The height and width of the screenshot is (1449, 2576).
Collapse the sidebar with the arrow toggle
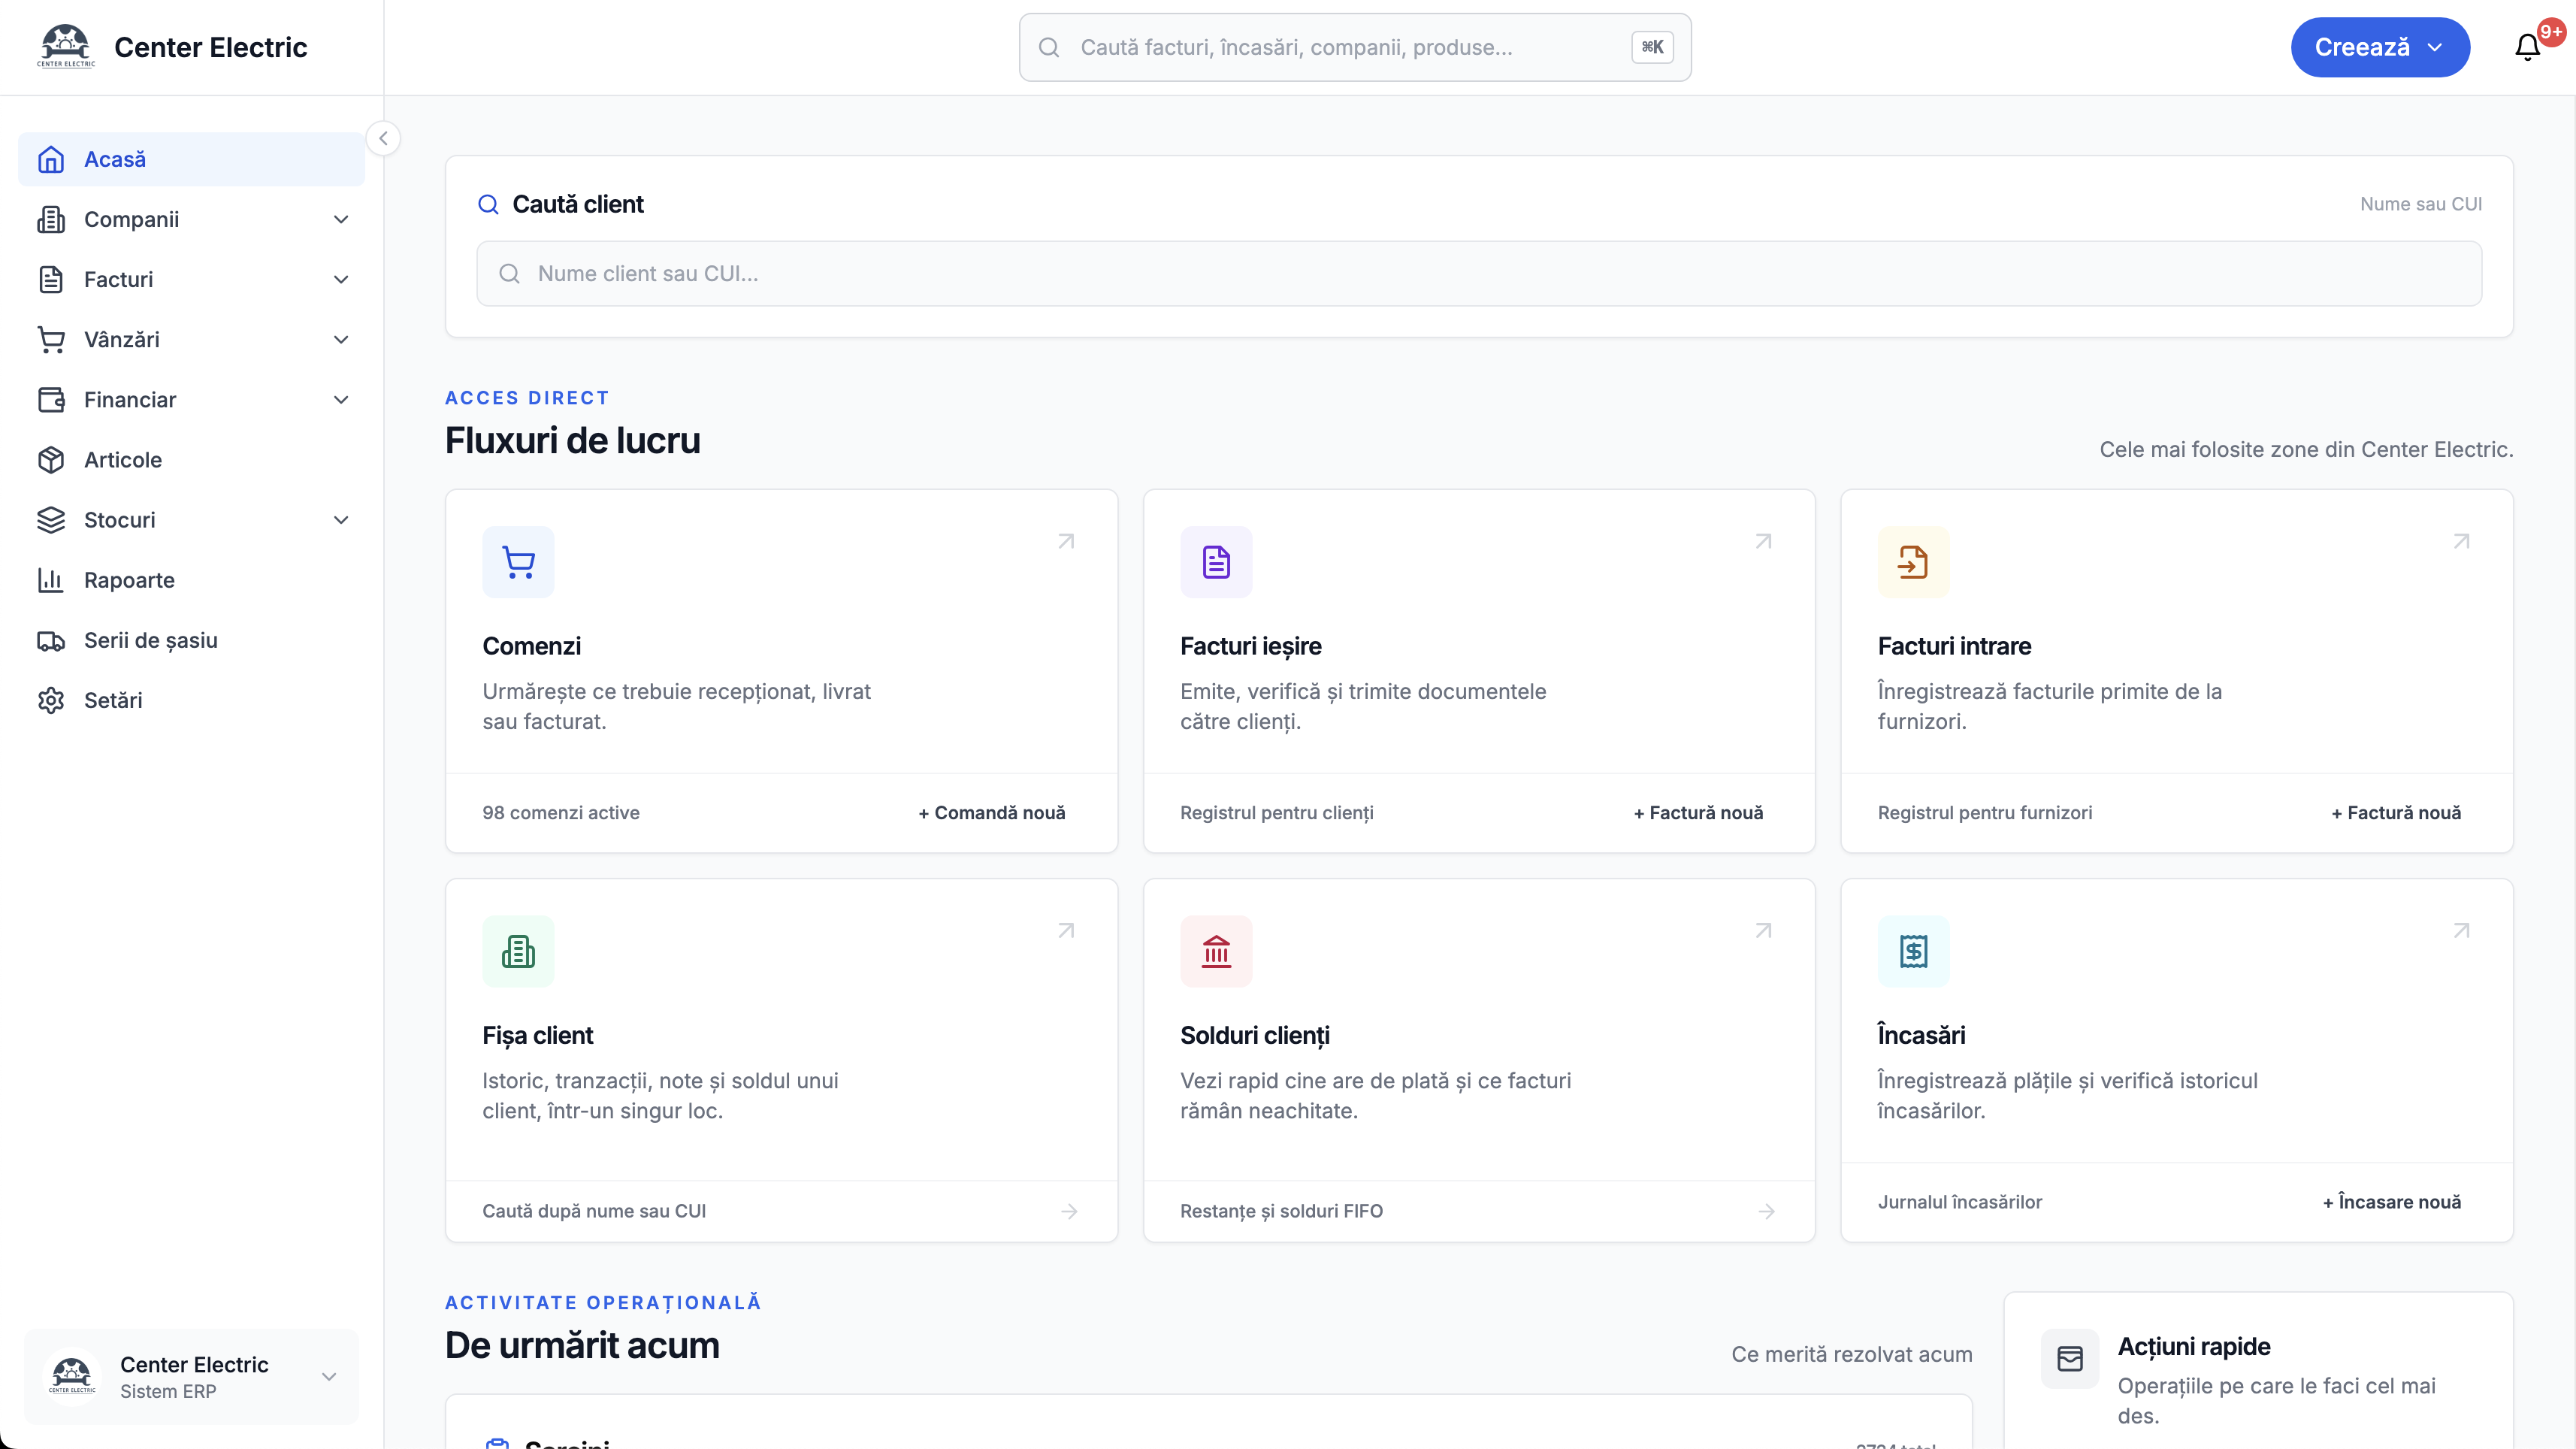(x=383, y=138)
